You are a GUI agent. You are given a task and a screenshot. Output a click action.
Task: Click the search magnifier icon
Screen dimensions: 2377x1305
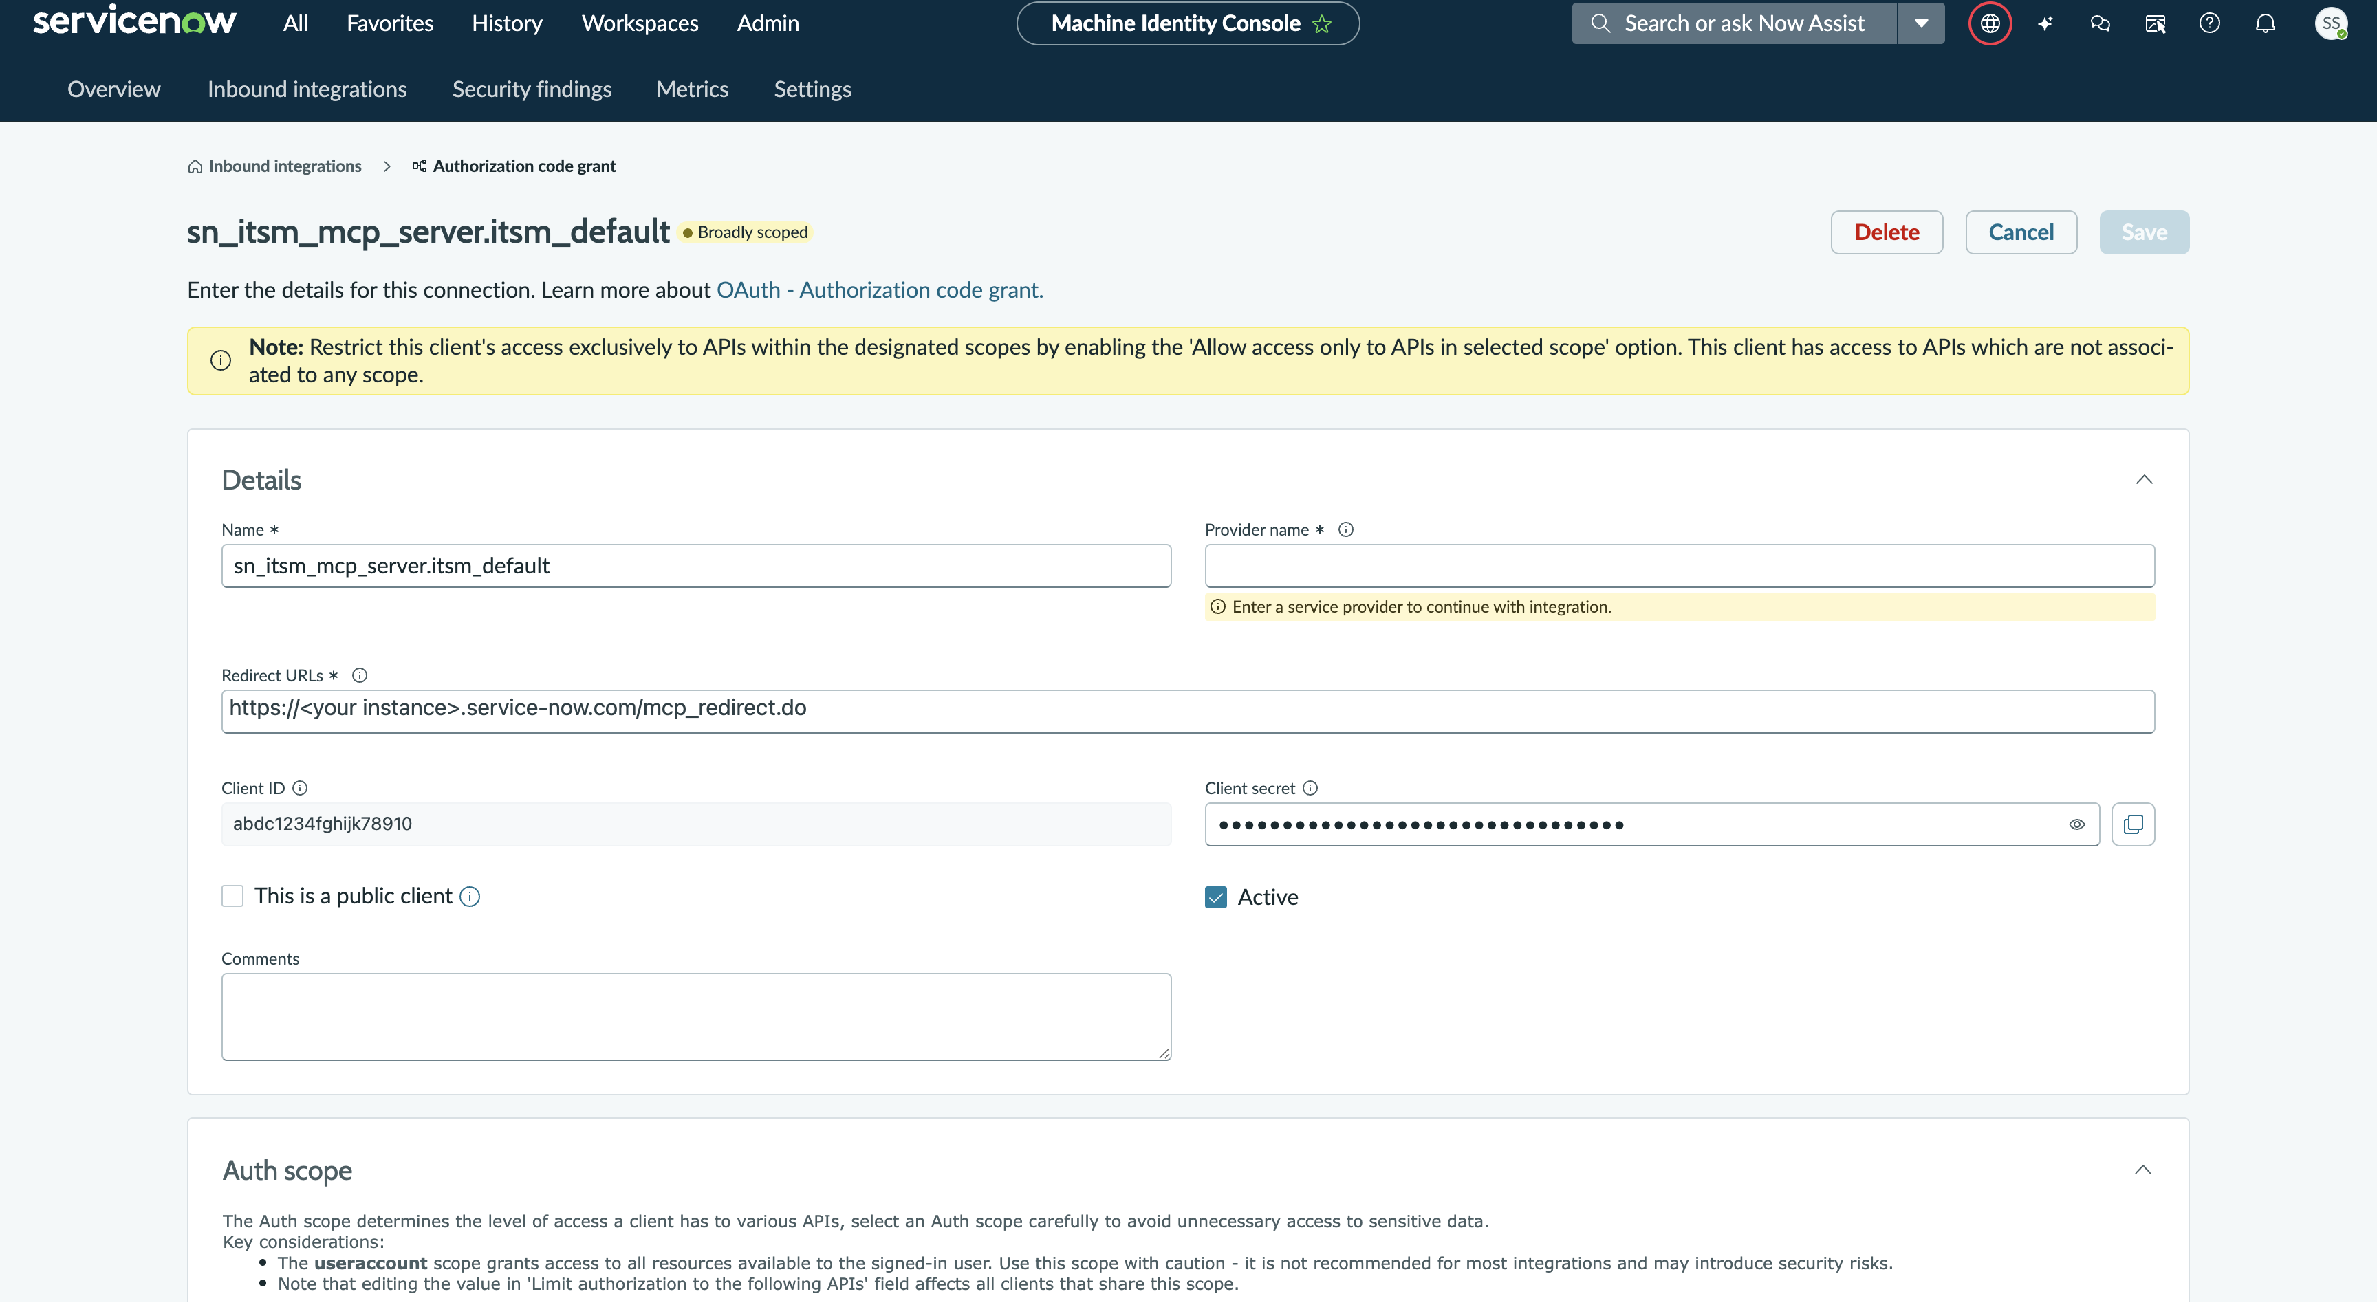[1601, 24]
